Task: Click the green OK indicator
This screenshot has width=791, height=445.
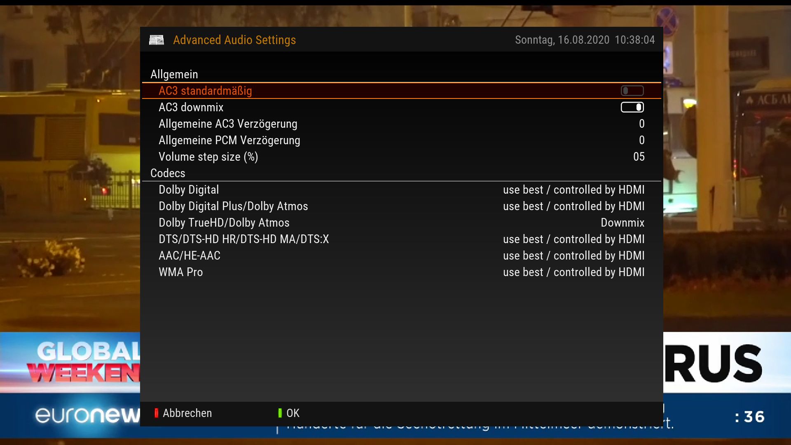Action: coord(280,413)
